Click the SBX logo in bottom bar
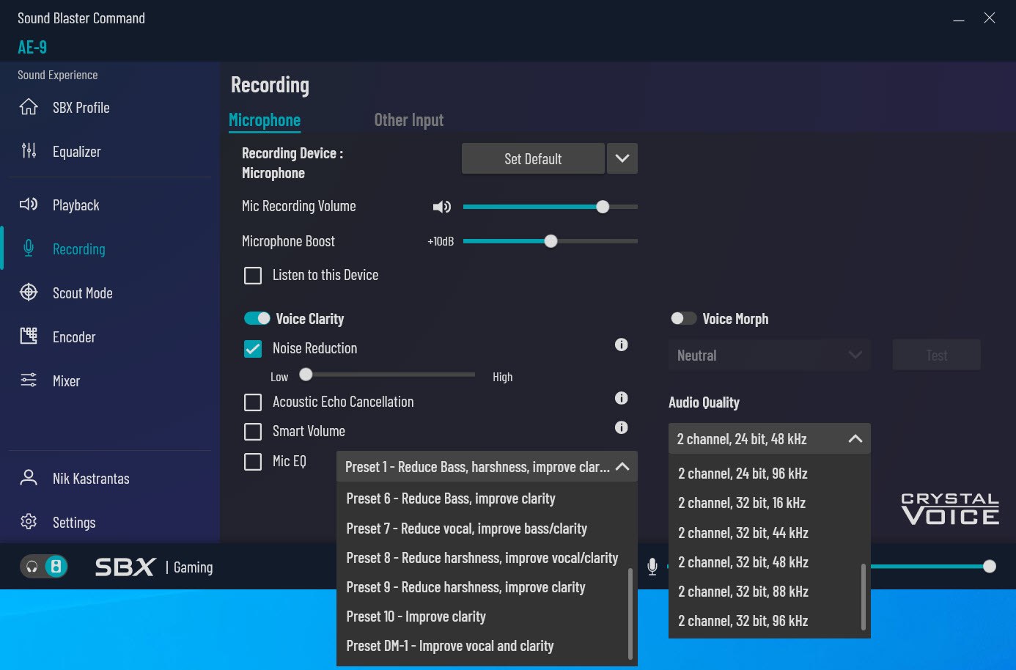The image size is (1016, 670). (x=125, y=567)
